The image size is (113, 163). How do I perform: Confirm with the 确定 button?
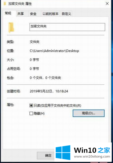[48, 155]
